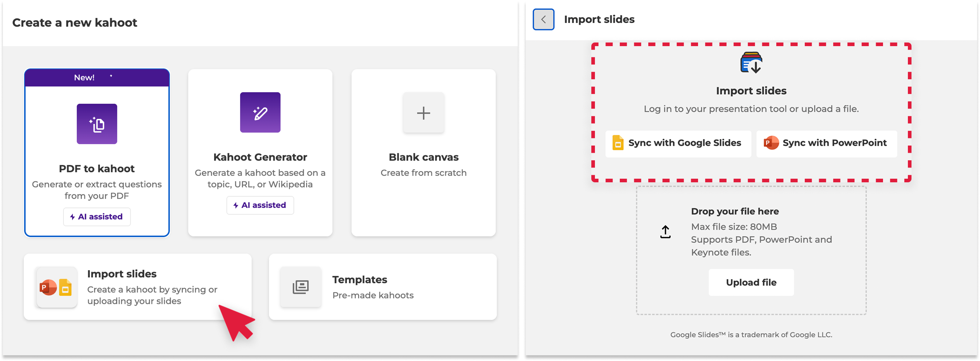
Task: Click the Google Slides yellow icon
Action: point(618,143)
